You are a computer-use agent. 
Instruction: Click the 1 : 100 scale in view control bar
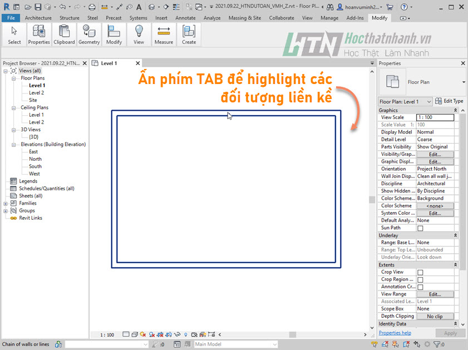(107, 335)
